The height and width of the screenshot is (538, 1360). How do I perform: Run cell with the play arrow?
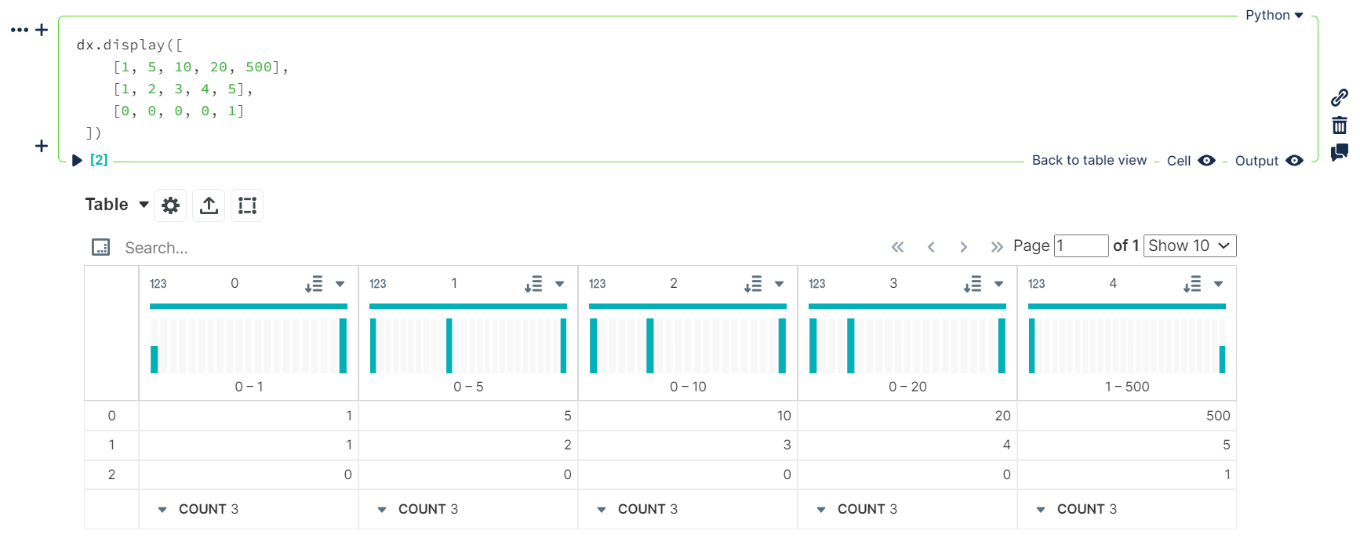[x=77, y=160]
